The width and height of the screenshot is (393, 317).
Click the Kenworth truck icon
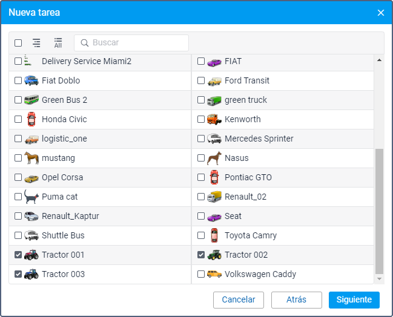[214, 119]
